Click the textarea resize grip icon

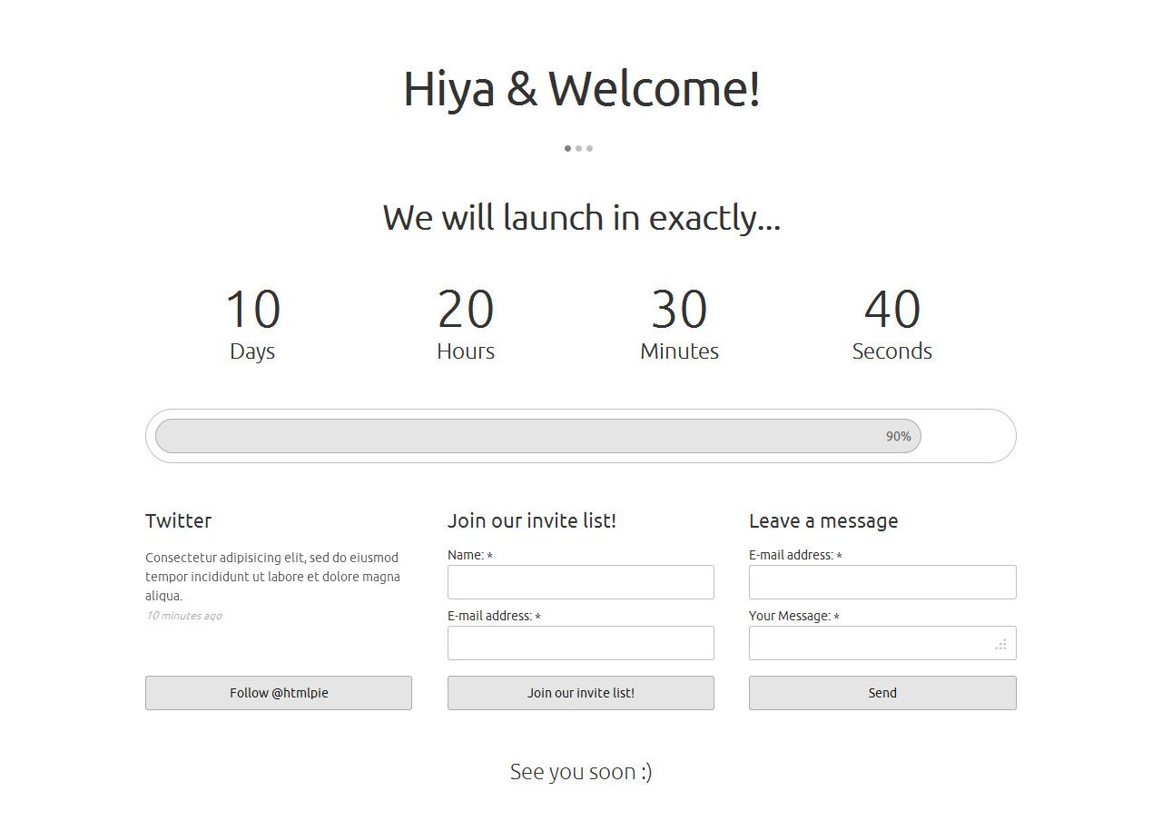click(x=1000, y=644)
